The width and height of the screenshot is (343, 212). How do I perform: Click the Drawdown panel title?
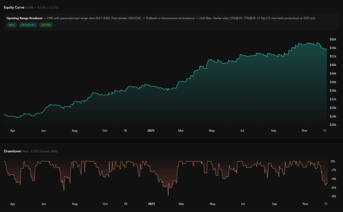tap(12, 151)
